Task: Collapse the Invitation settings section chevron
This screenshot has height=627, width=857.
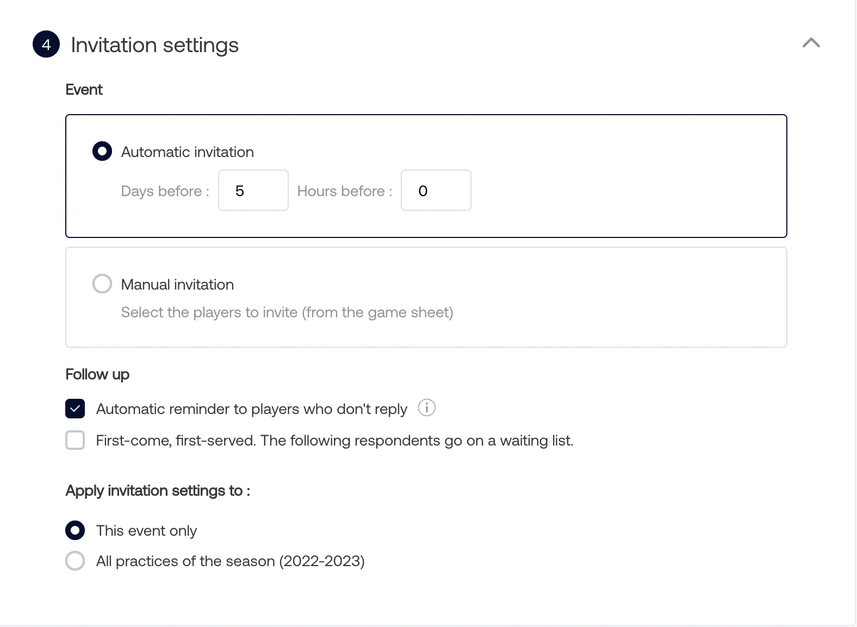Action: click(x=811, y=43)
